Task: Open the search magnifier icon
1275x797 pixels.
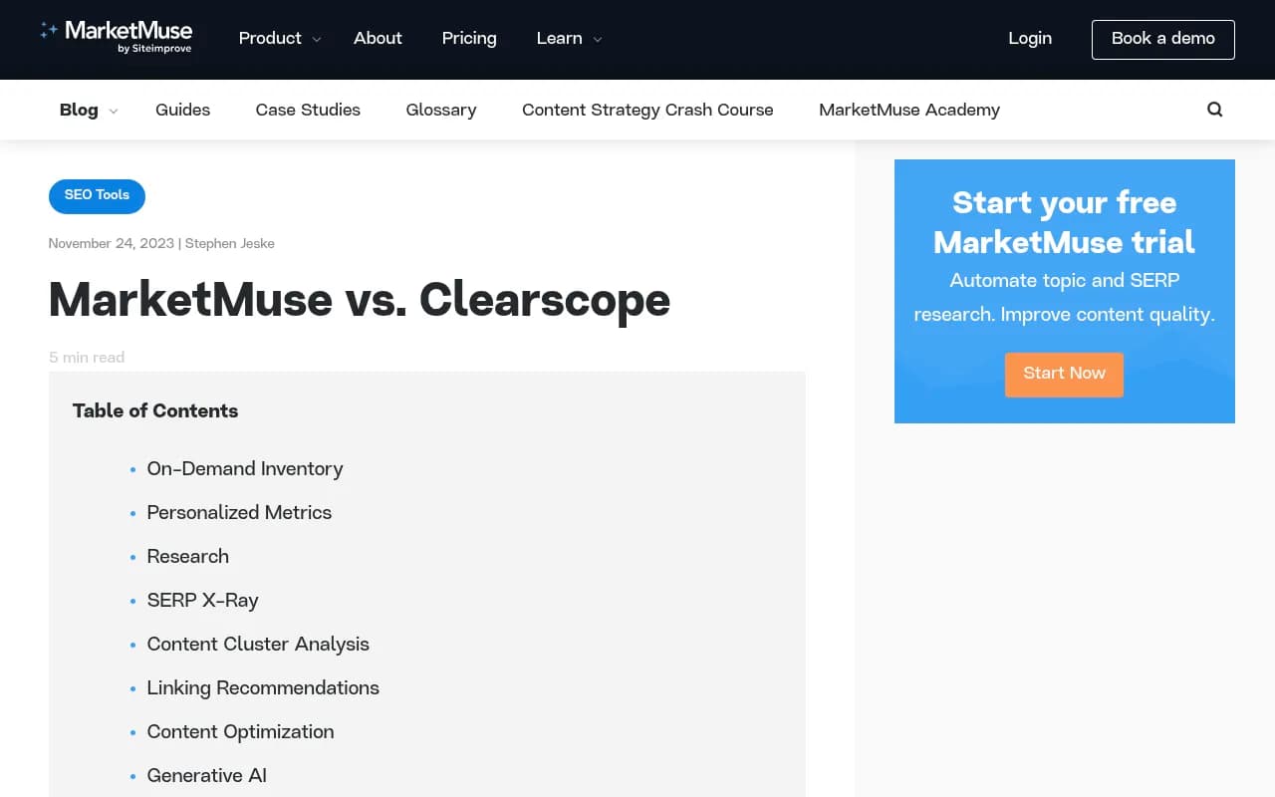Action: 1214,110
